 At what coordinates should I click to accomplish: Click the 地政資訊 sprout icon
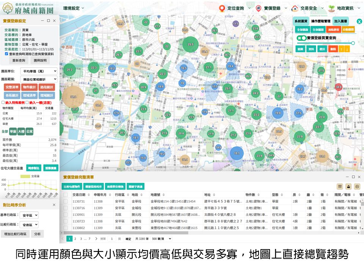(x=331, y=7)
